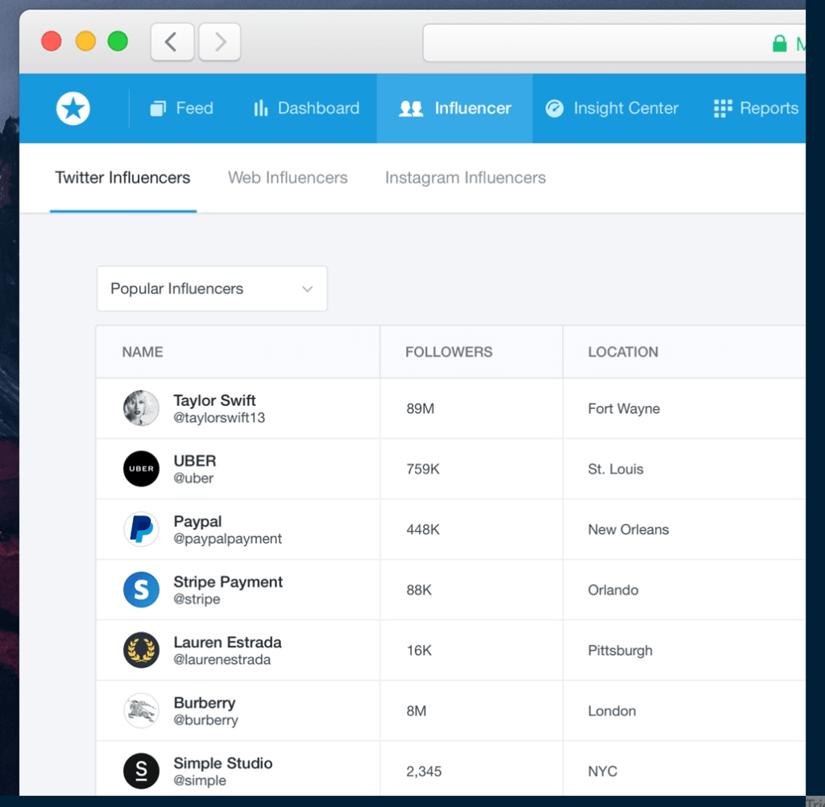Open the Paypal name link
This screenshot has width=825, height=807.
tap(198, 521)
